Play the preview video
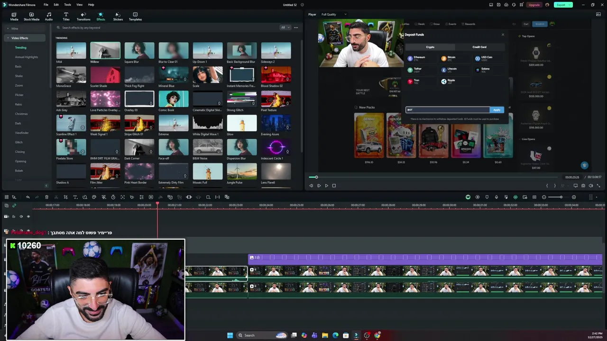Screen dimensions: 607x341 click(x=326, y=186)
